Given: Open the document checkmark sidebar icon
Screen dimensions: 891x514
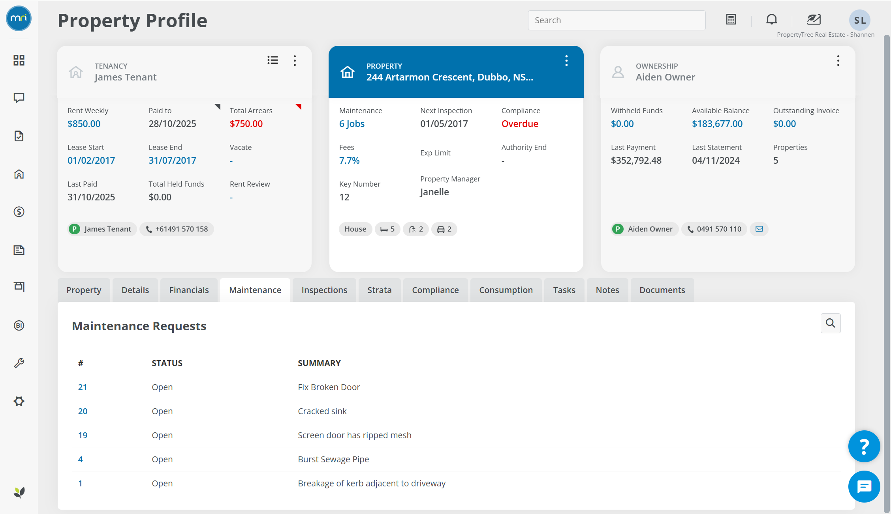Looking at the screenshot, I should point(19,136).
